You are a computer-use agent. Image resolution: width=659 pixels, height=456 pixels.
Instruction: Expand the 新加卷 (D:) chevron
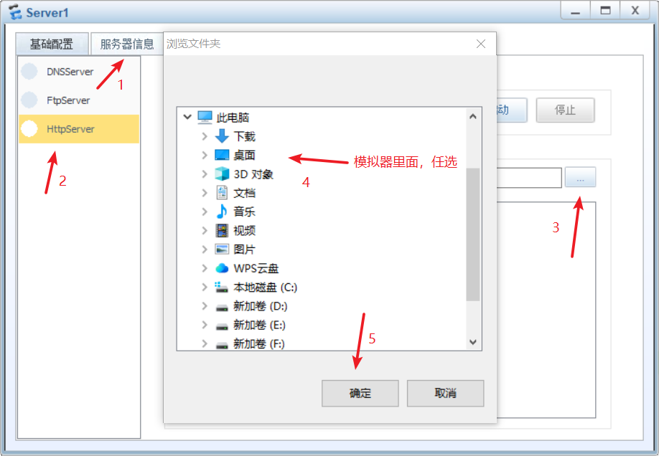[205, 305]
